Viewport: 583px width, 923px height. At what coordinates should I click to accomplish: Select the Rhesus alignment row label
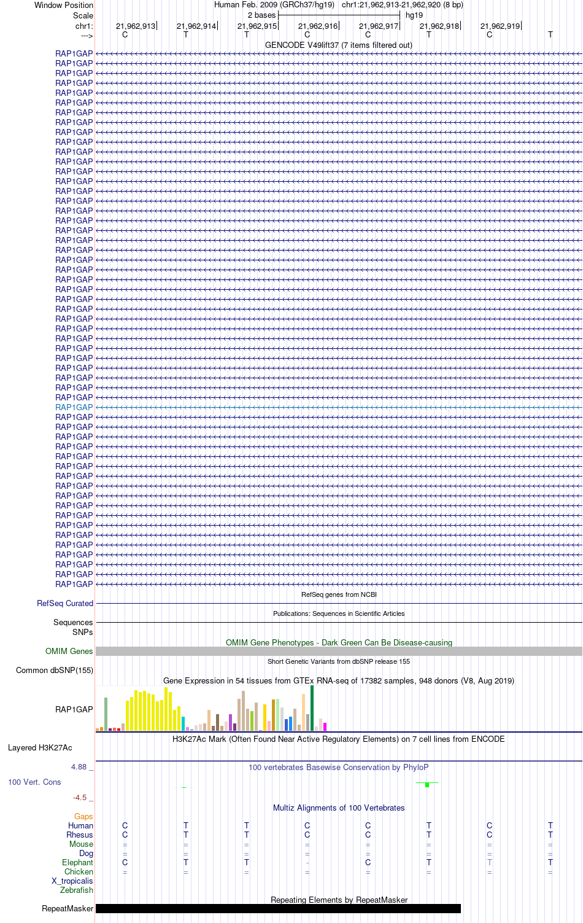point(80,835)
